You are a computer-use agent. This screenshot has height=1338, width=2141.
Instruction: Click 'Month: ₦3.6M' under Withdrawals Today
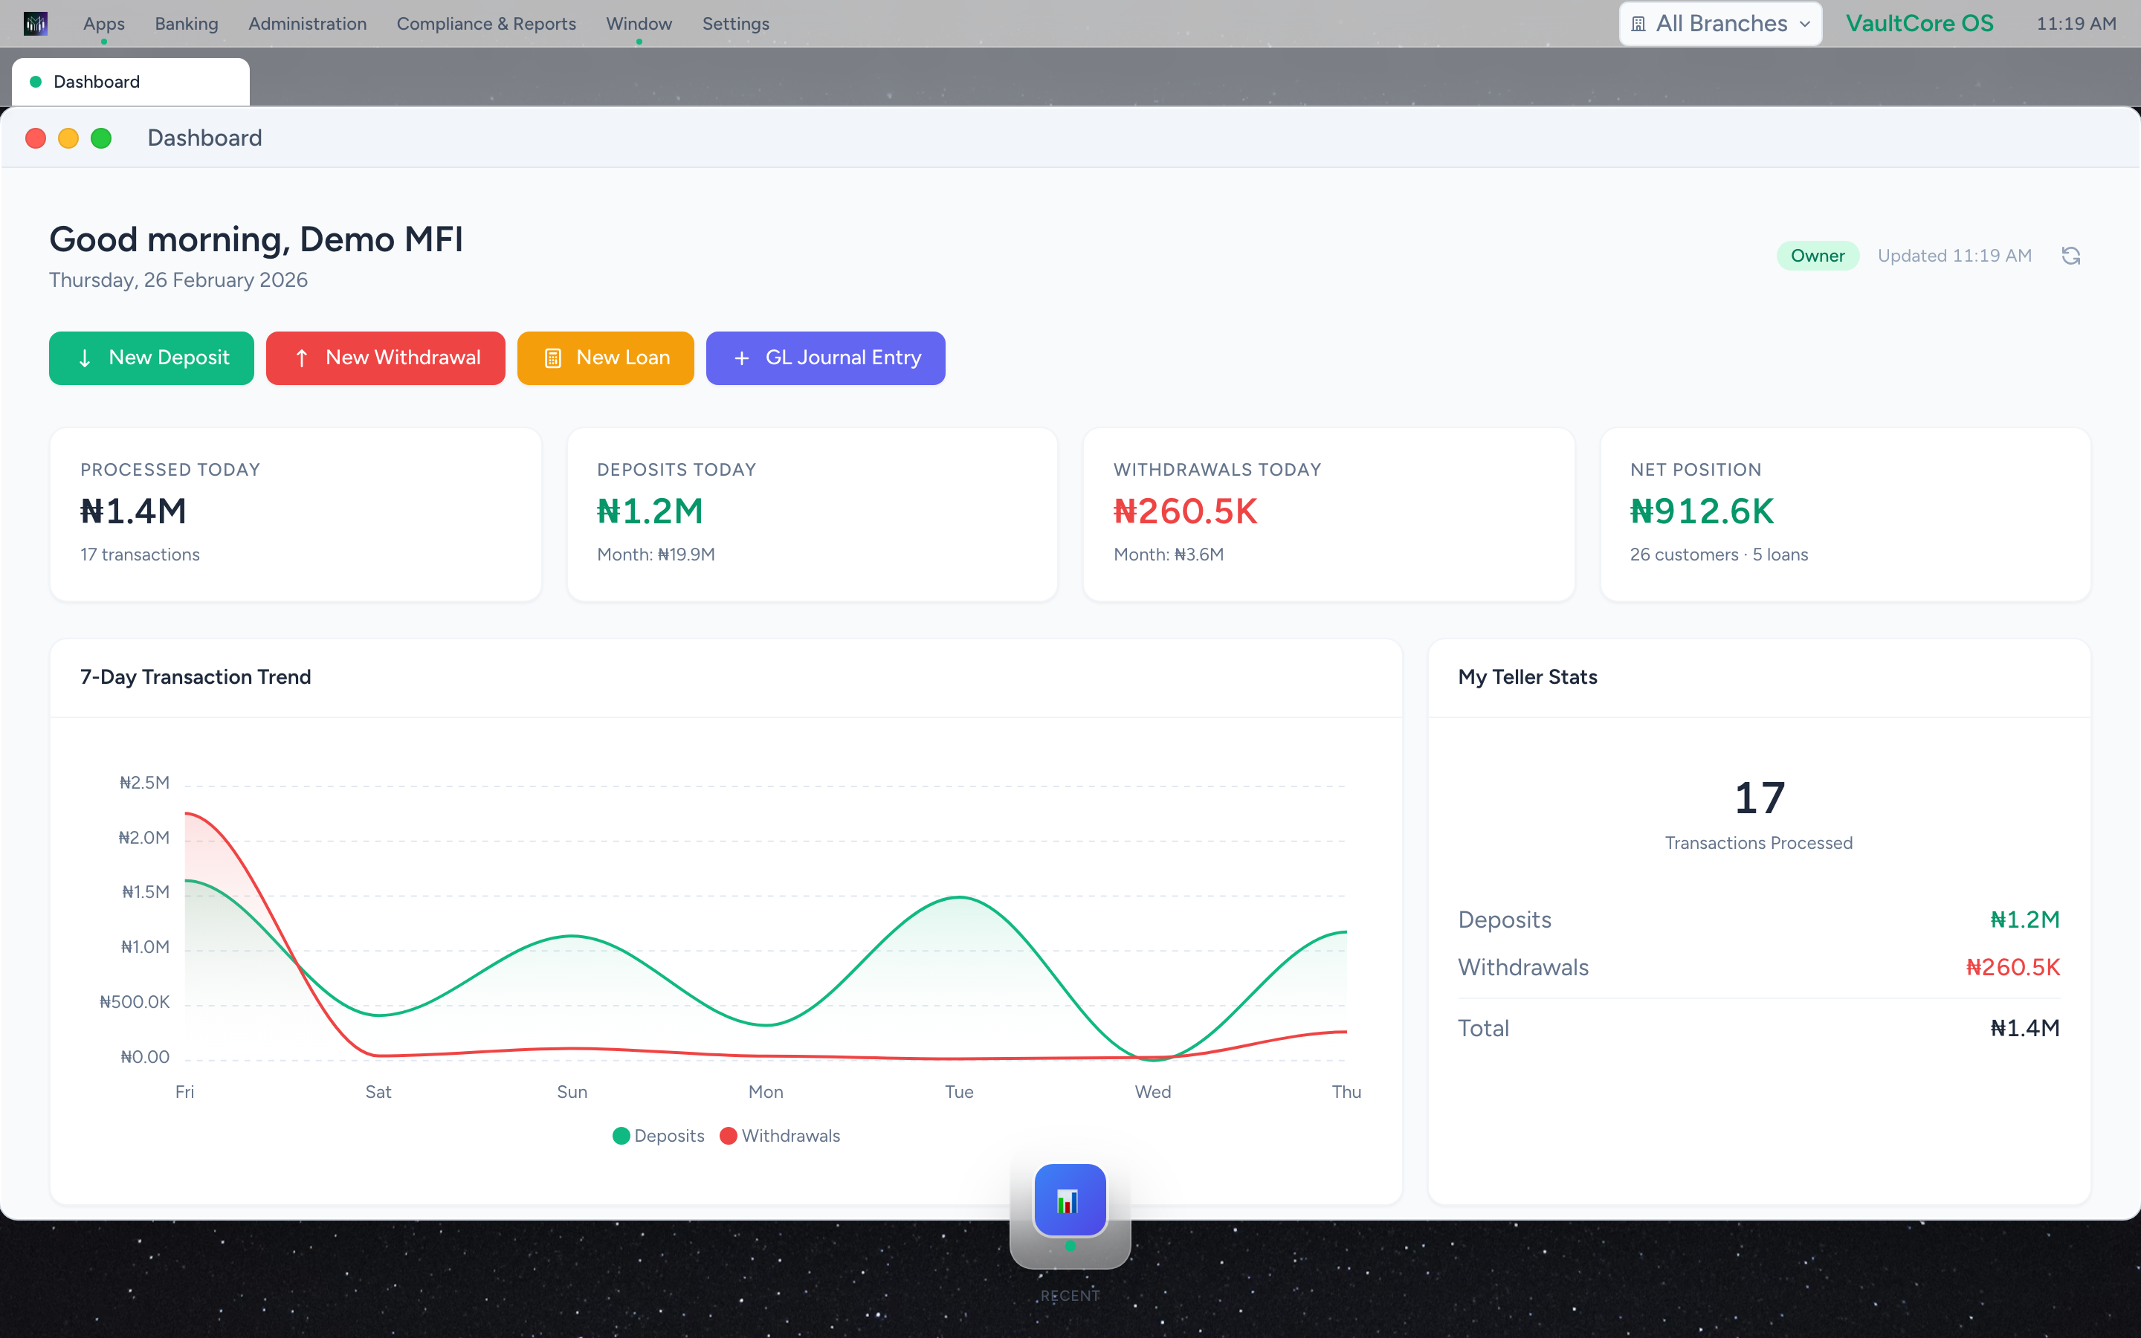1168,555
